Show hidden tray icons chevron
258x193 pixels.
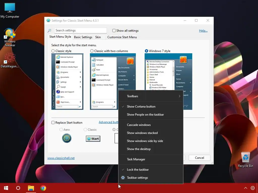pos(245,188)
